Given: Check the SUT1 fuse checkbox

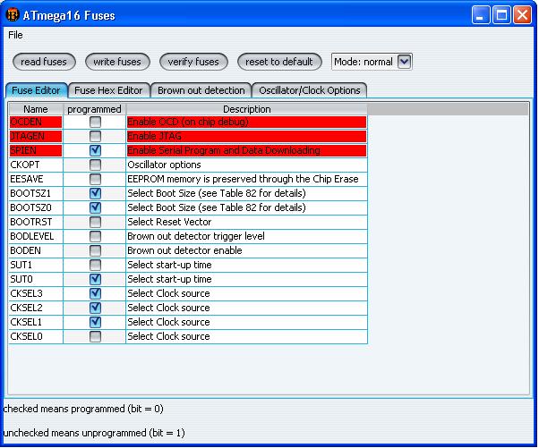Looking at the screenshot, I should [95, 265].
